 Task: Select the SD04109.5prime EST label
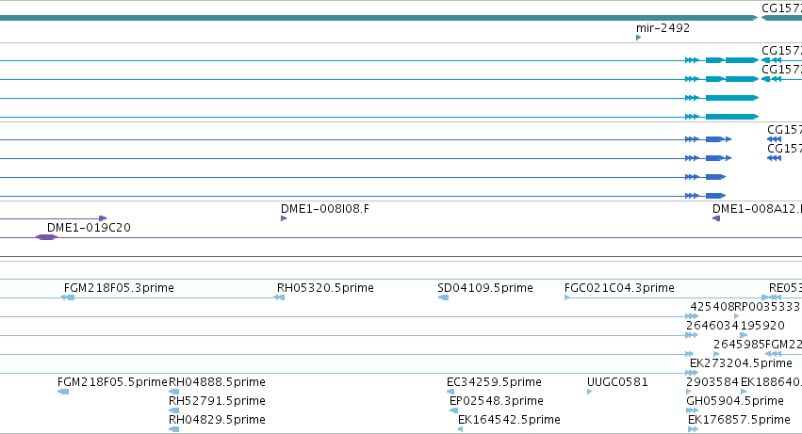tap(485, 288)
